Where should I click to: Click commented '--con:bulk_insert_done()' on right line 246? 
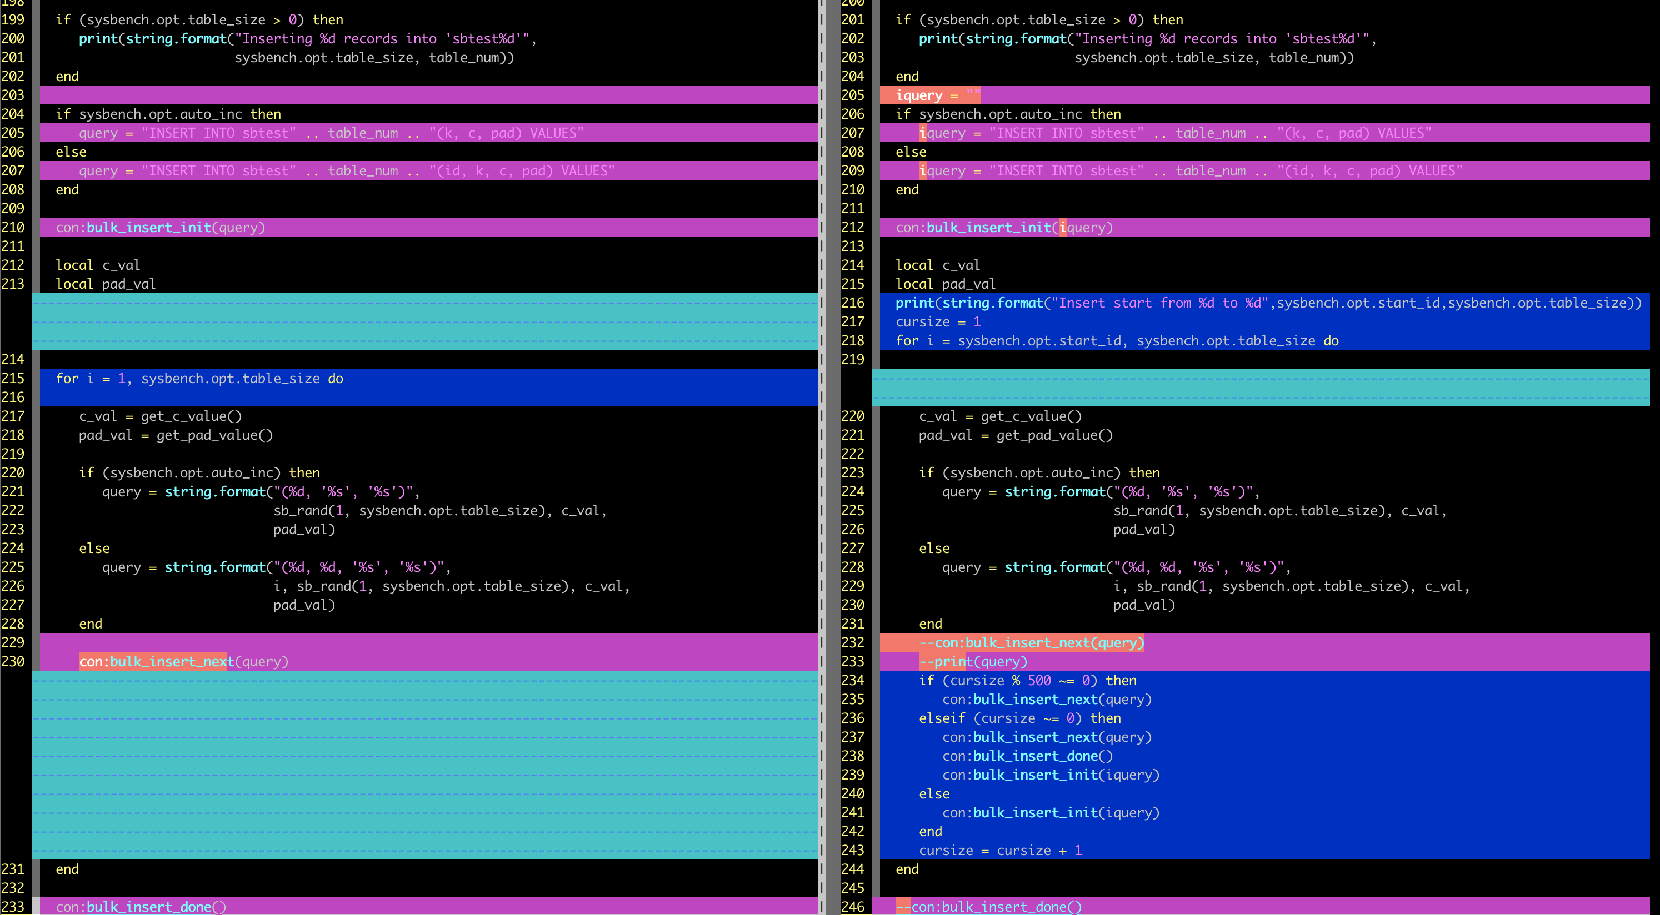pyautogui.click(x=988, y=907)
